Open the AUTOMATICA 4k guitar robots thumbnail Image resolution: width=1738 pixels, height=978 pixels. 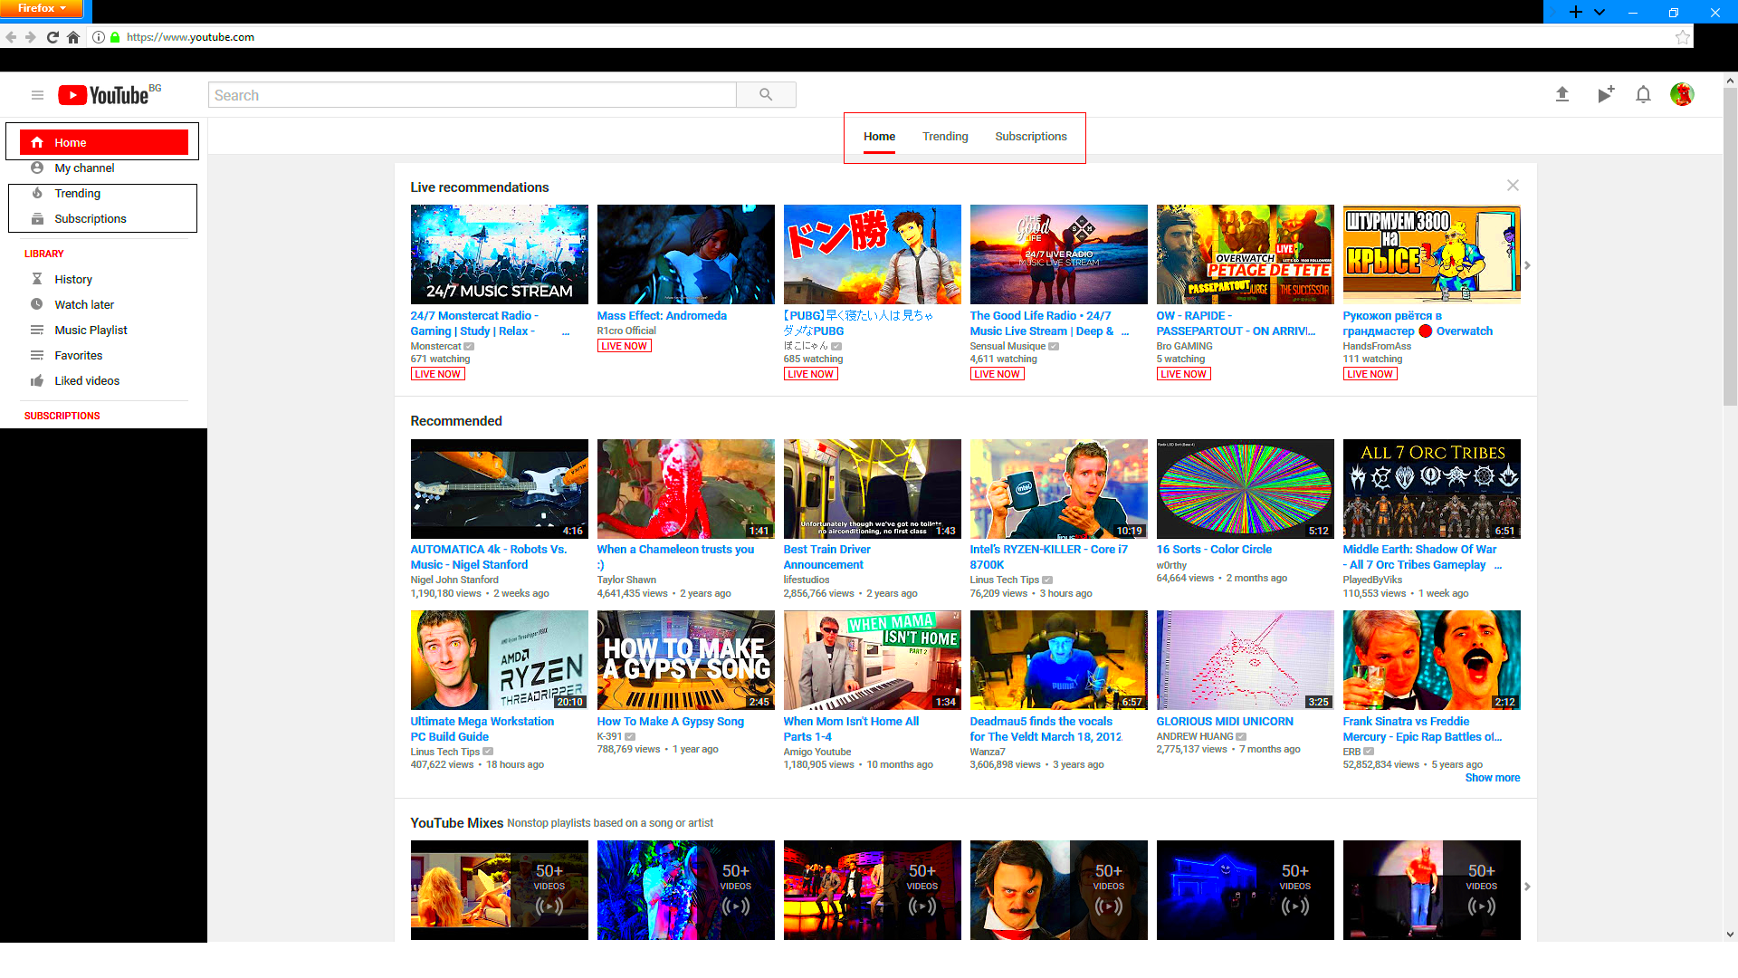pyautogui.click(x=499, y=489)
